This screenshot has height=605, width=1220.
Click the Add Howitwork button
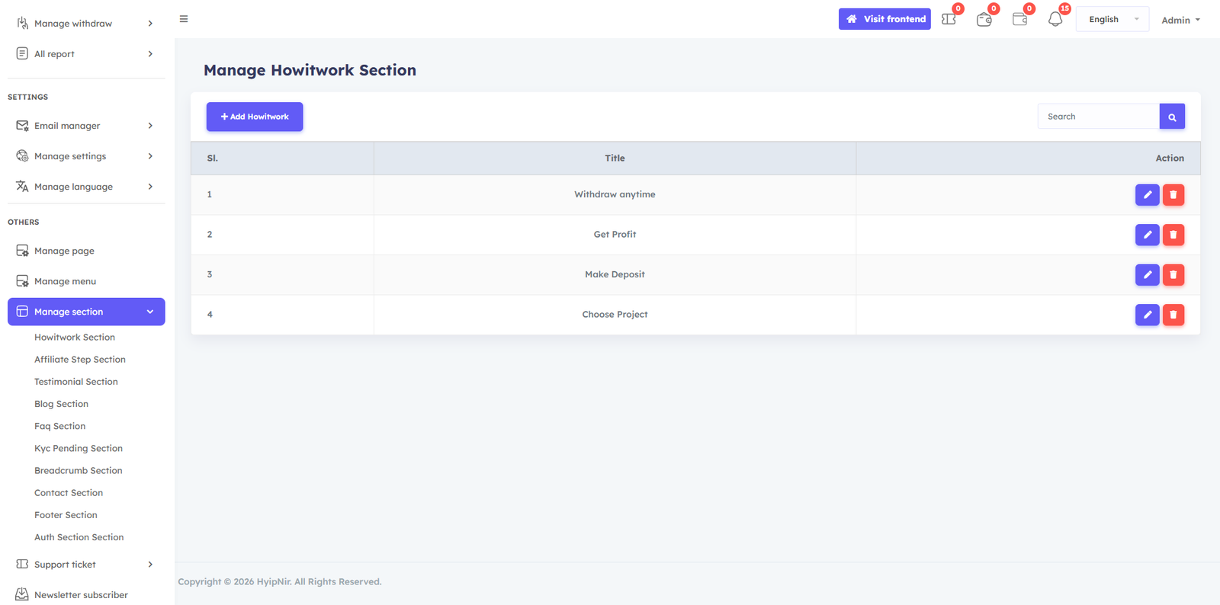pyautogui.click(x=255, y=117)
